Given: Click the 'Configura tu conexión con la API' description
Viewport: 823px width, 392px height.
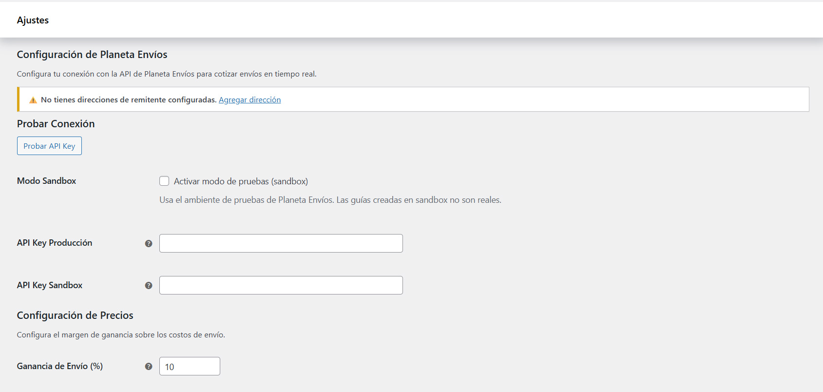Looking at the screenshot, I should [x=167, y=74].
